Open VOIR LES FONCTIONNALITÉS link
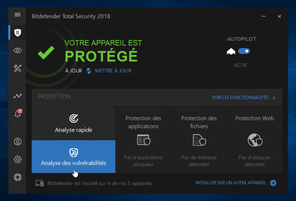 coord(240,98)
